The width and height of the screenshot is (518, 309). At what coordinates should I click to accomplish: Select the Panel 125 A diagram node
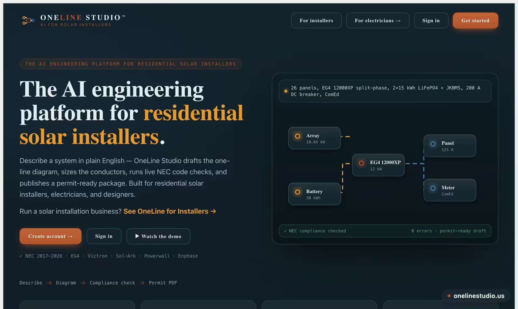click(450, 146)
